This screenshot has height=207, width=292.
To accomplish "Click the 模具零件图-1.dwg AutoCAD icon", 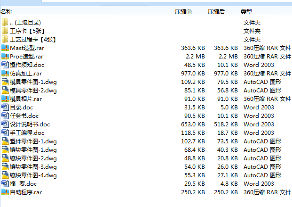I will point(5,82).
